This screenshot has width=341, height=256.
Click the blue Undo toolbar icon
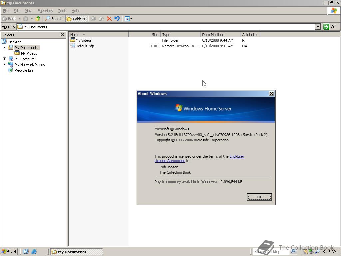pos(117,19)
